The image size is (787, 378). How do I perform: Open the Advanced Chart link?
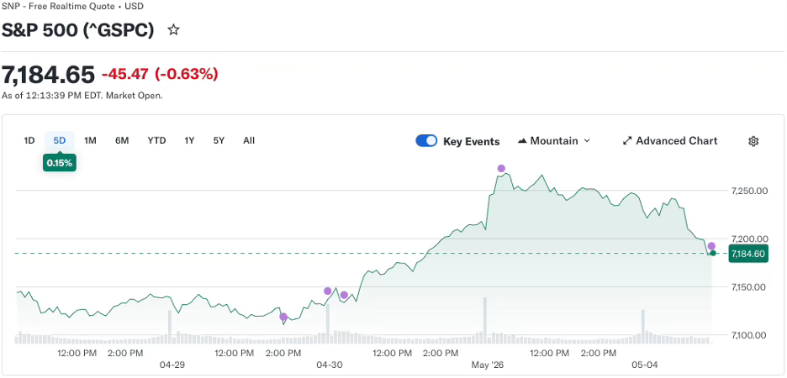(669, 141)
